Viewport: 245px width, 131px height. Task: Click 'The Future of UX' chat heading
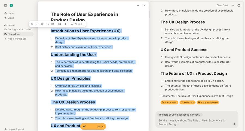tap(194, 74)
